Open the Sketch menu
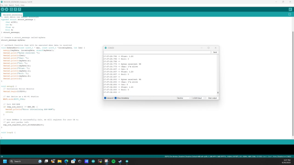 point(11,5)
